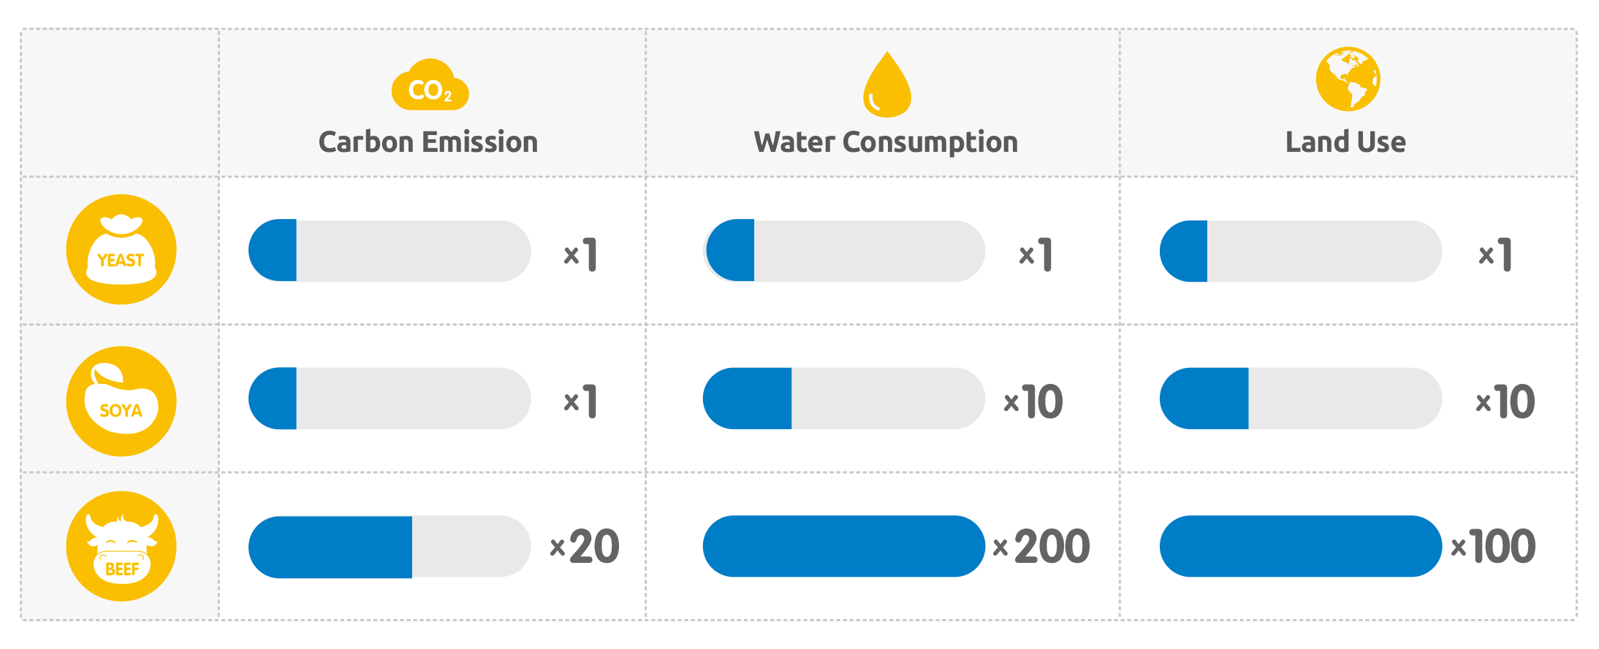Viewport: 1599px width, 649px height.
Task: Click the Beef water consumption bar
Action: pos(844,547)
